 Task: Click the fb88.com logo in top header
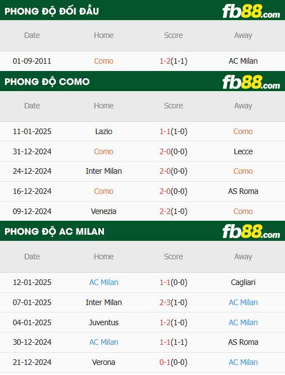click(x=251, y=12)
